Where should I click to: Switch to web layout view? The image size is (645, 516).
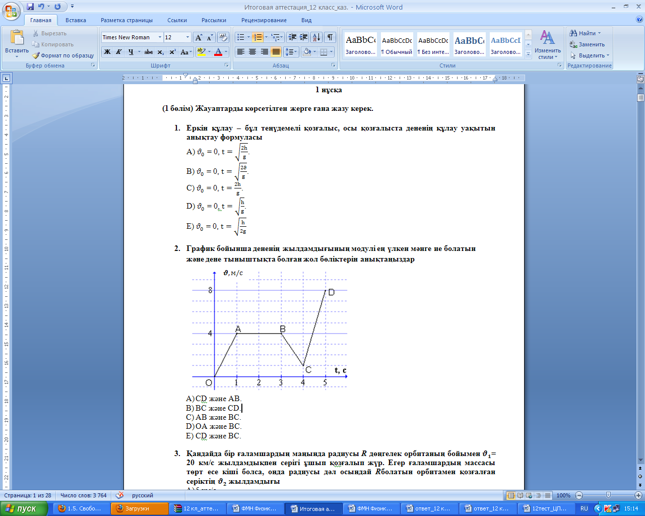coord(530,495)
